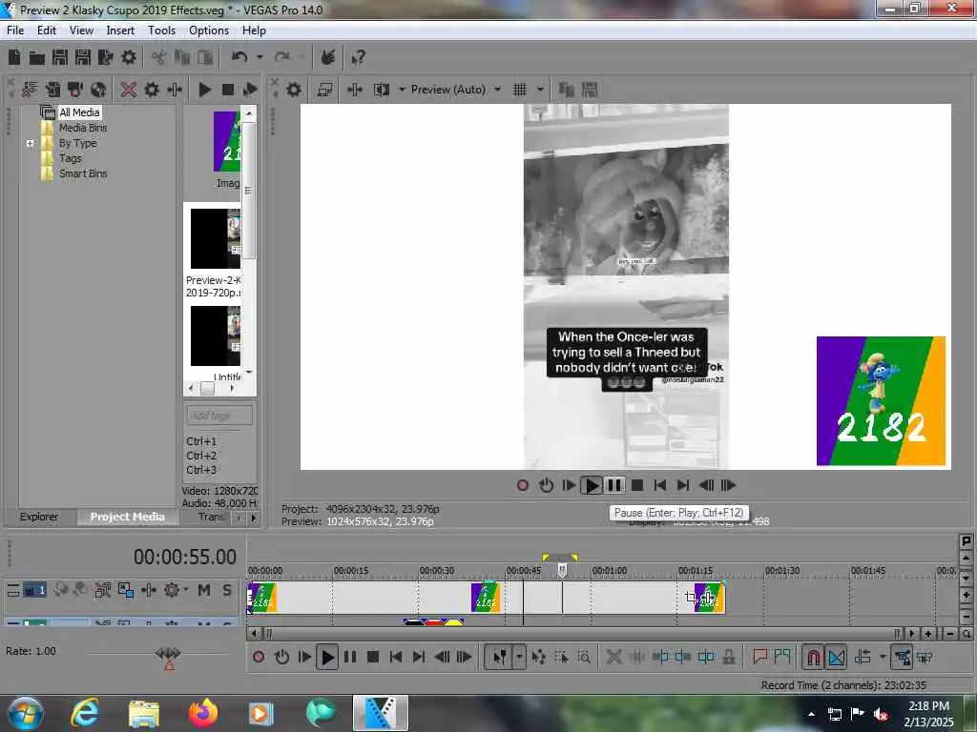Open Auto Ripple mode dropdown arrow
Image resolution: width=977 pixels, height=732 pixels.
tap(883, 657)
